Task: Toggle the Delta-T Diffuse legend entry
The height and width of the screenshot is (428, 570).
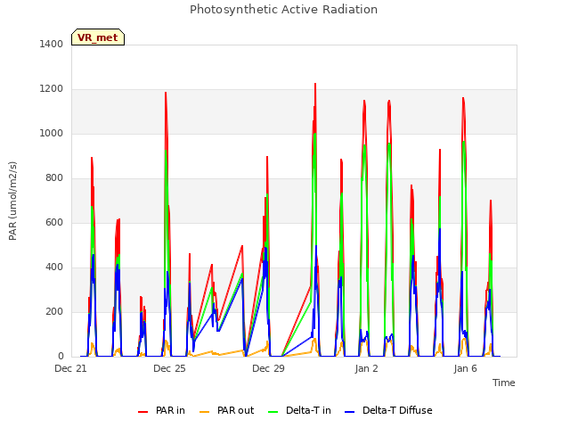Action: [x=388, y=410]
